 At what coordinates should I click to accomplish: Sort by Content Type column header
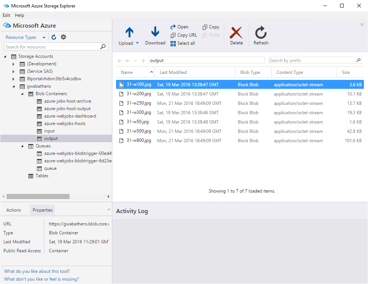pyautogui.click(x=304, y=72)
